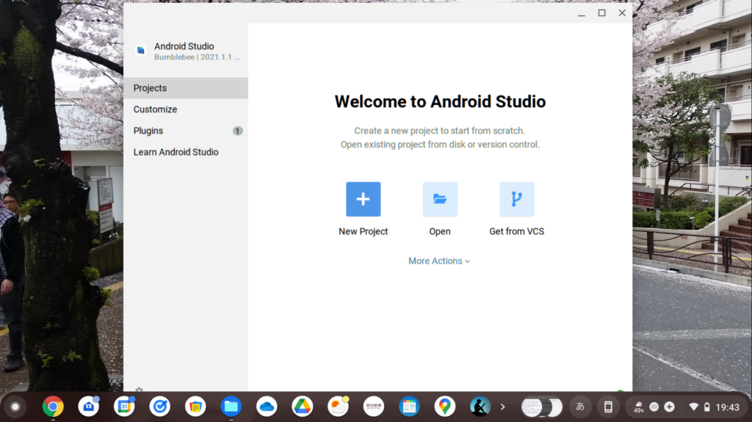Expand the More Actions dropdown
Screen dimensions: 752x422
coord(439,261)
